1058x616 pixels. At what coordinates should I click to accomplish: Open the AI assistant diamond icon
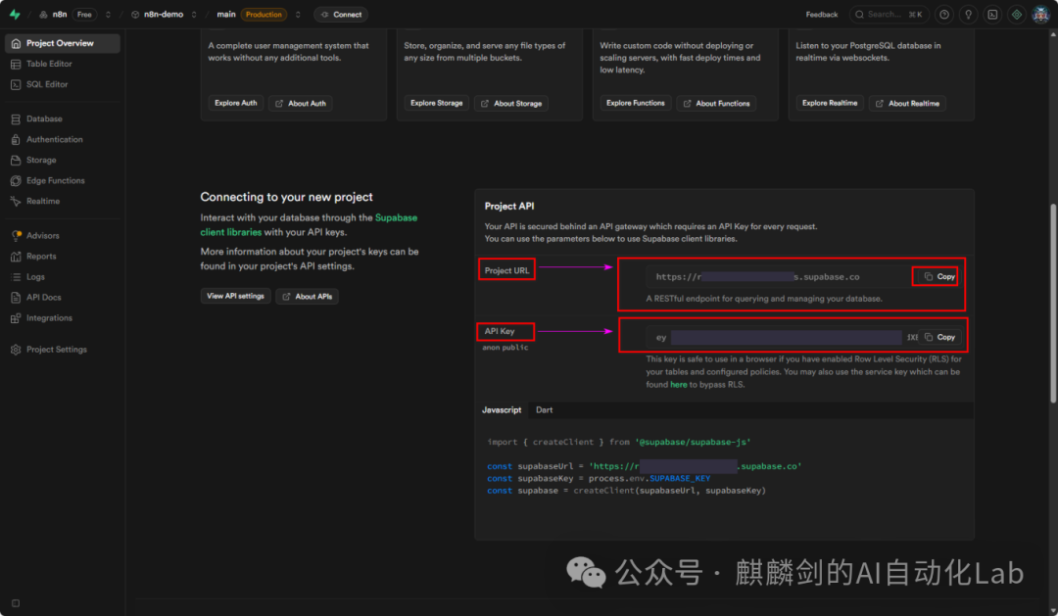click(1017, 14)
